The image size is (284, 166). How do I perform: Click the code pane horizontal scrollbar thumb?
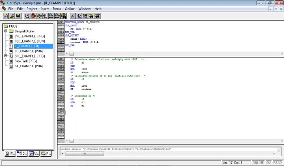click(72, 141)
